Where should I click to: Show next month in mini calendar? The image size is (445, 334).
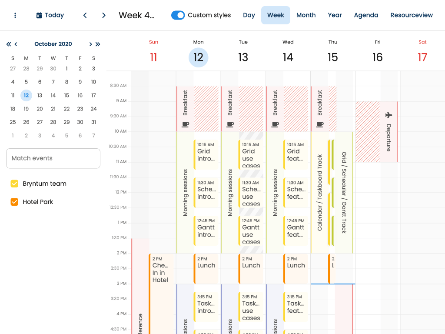point(90,44)
